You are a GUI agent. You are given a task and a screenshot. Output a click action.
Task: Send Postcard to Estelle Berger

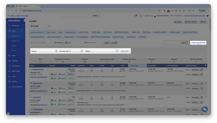click(x=62, y=92)
